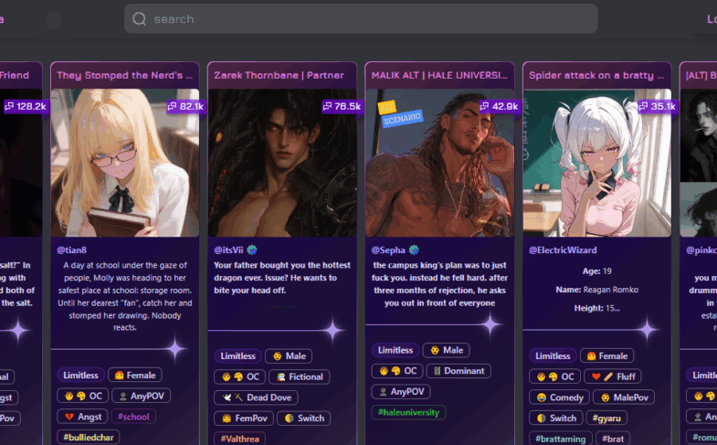This screenshot has width=717, height=445.
Task: Select Switch tag on Zarek card
Action: pyautogui.click(x=304, y=418)
